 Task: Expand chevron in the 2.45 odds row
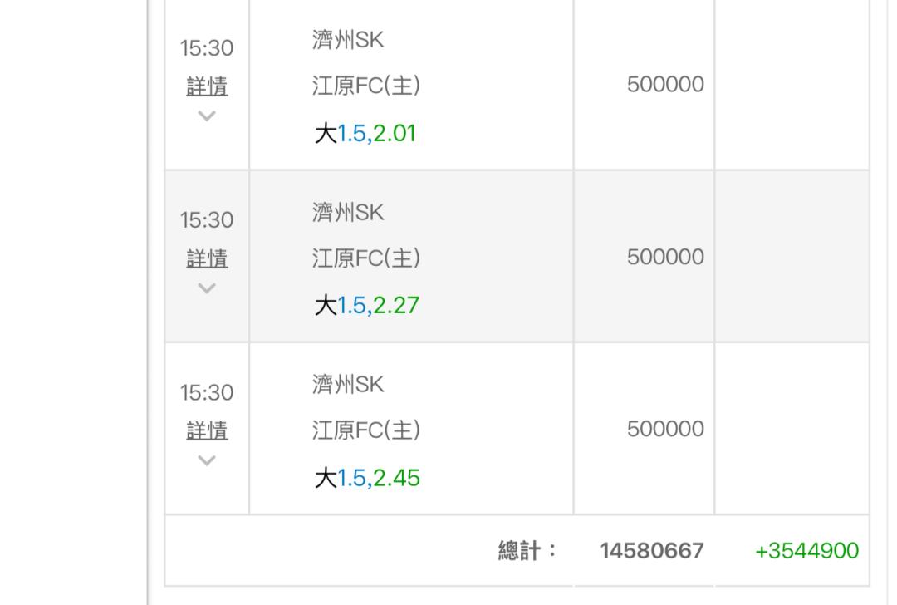207,460
